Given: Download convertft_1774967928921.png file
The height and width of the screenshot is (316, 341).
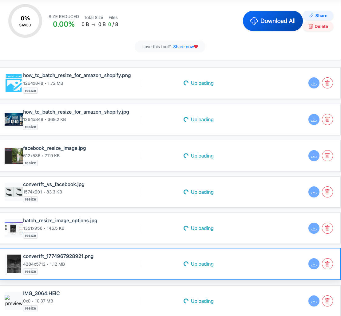Looking at the screenshot, I should click(x=314, y=264).
